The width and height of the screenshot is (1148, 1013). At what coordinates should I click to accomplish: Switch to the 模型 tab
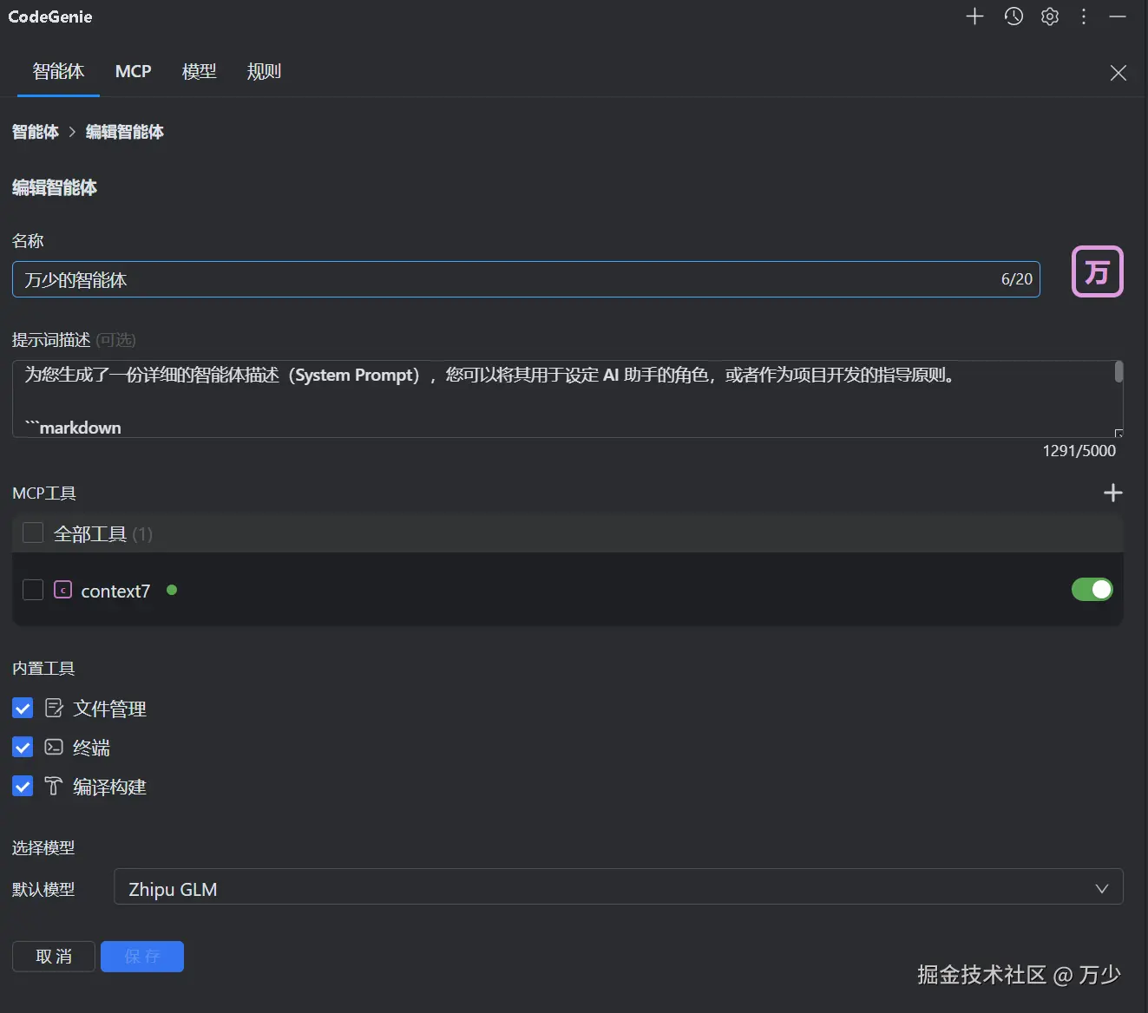199,71
